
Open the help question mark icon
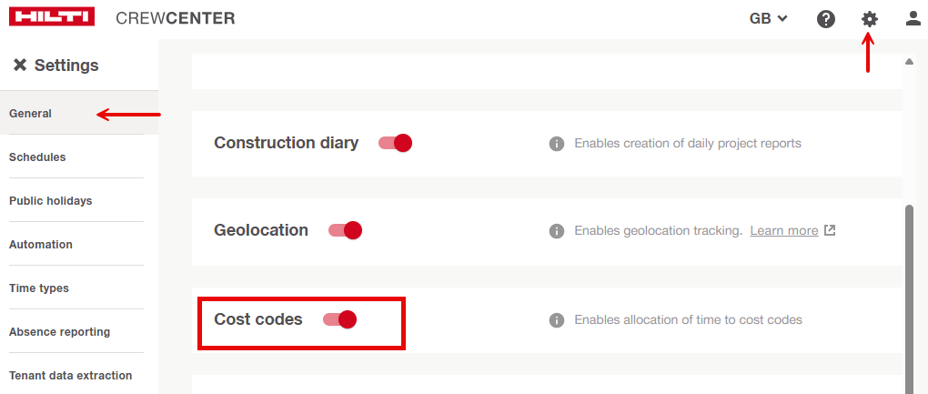[x=826, y=18]
